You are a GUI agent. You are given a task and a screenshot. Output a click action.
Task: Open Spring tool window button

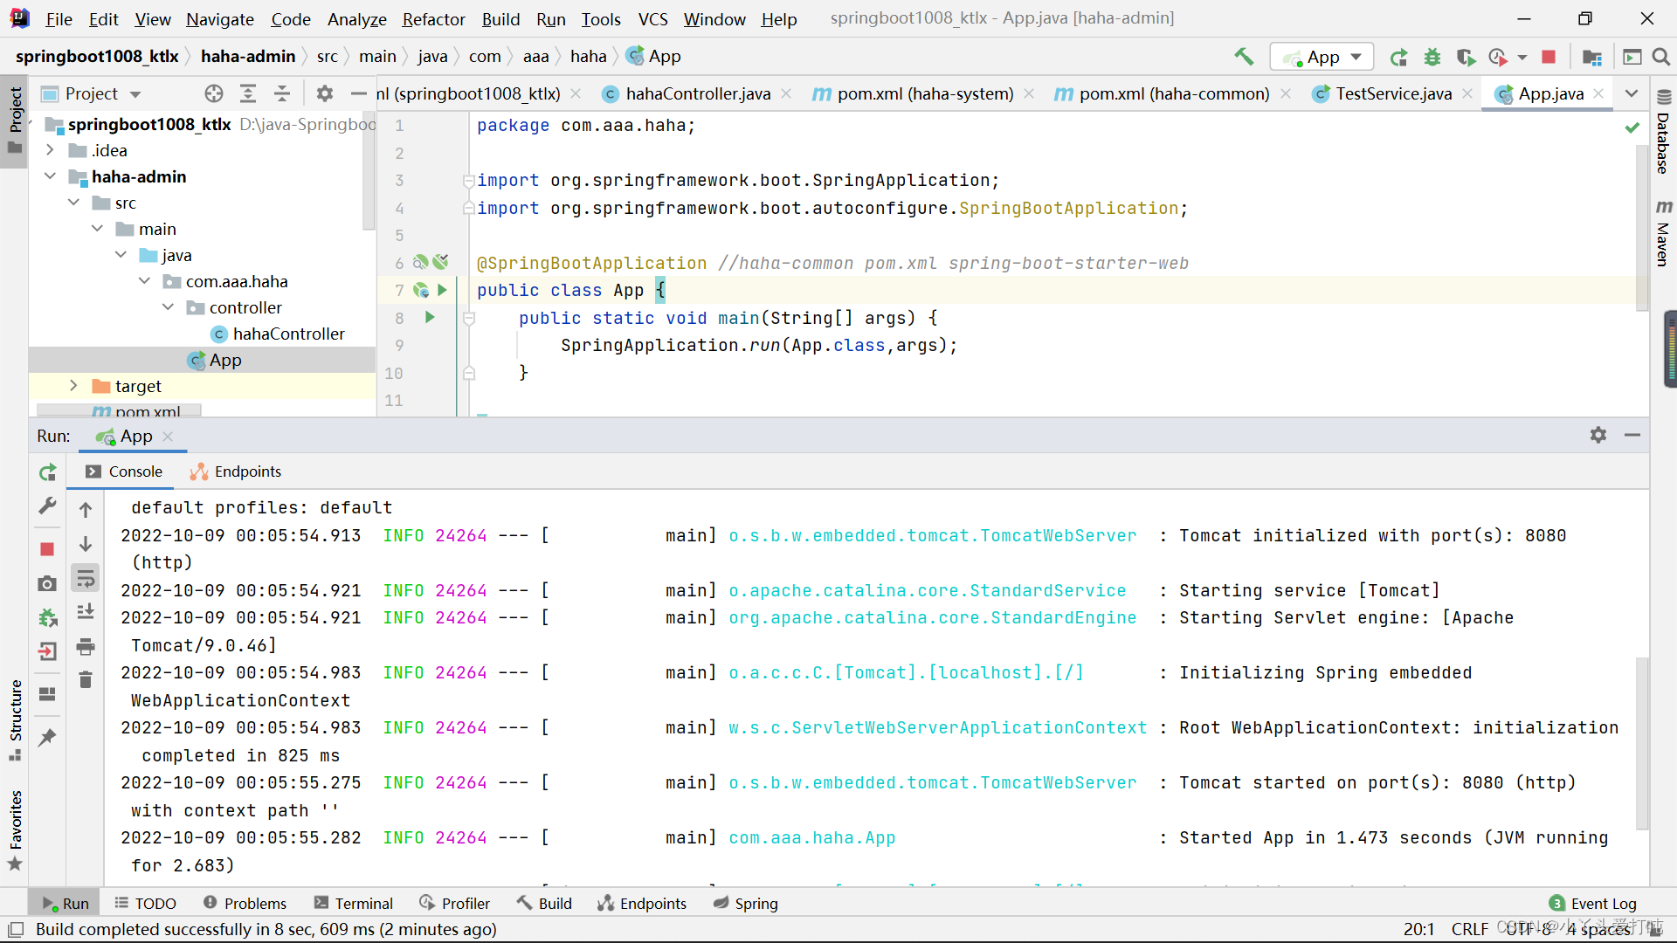click(746, 903)
